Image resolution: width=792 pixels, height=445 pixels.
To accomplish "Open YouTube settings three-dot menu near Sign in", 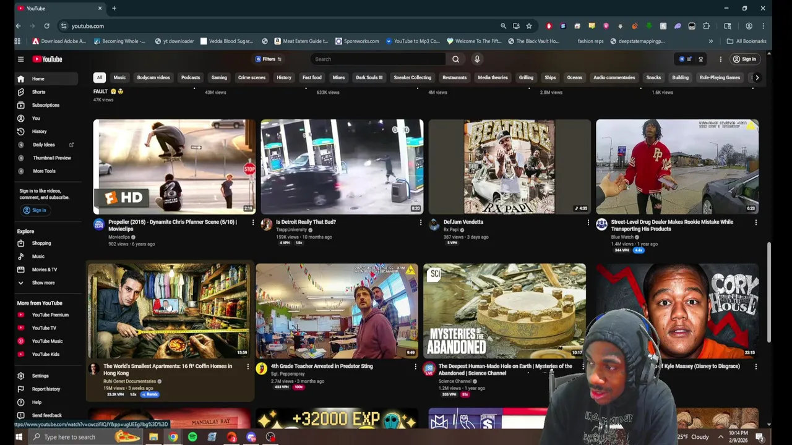I will point(720,59).
